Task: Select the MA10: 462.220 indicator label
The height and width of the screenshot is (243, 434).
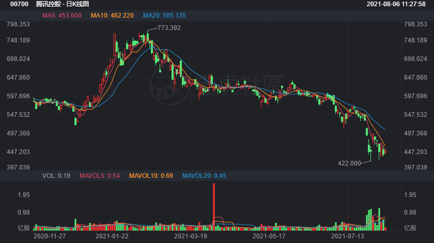Action: click(112, 16)
